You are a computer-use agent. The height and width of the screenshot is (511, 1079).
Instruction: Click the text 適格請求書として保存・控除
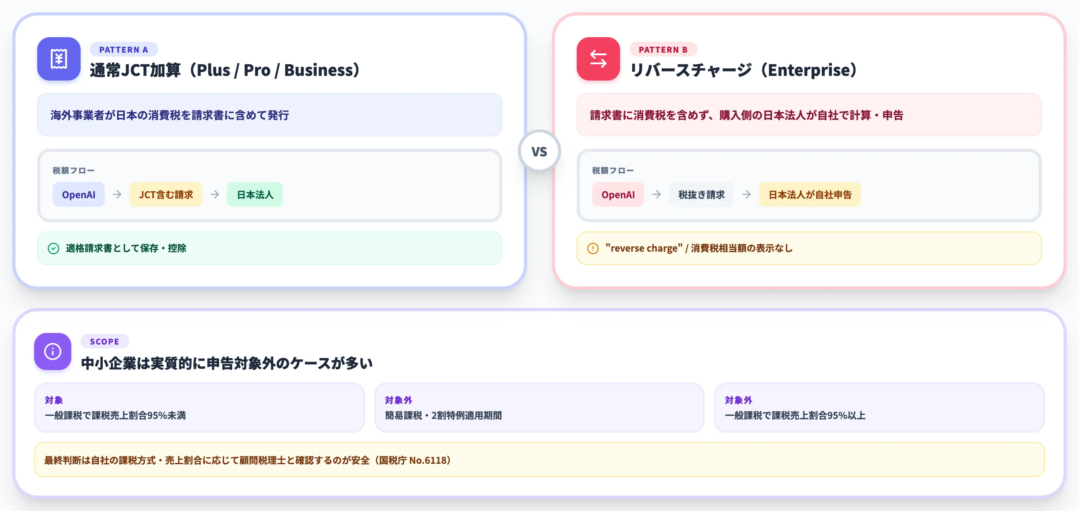(126, 248)
